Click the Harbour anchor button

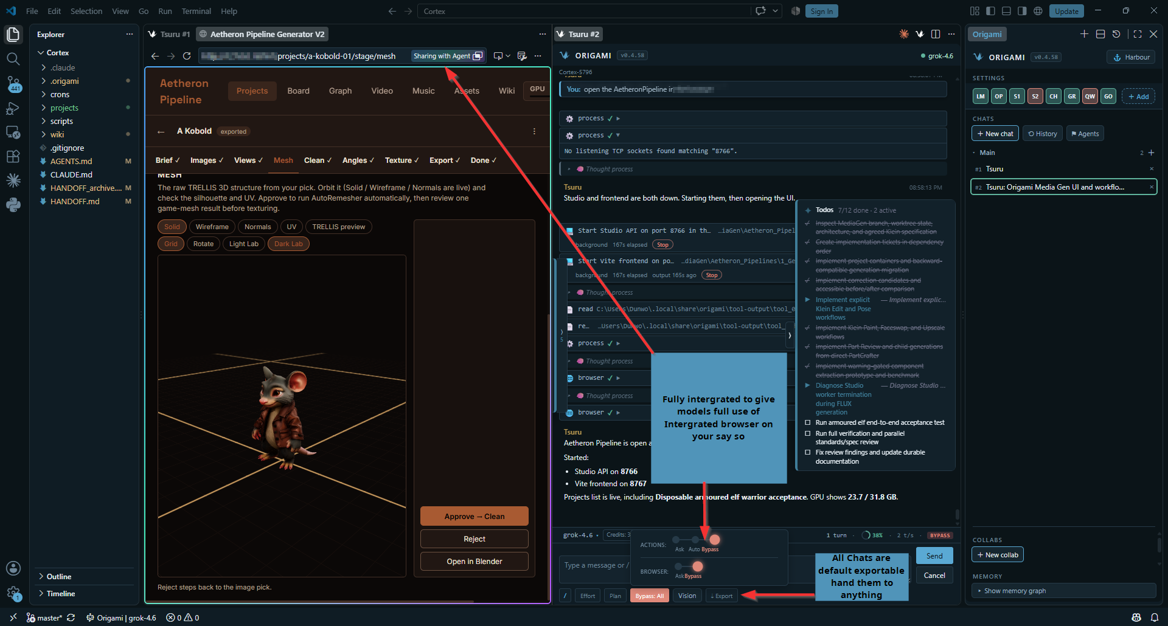[1131, 57]
